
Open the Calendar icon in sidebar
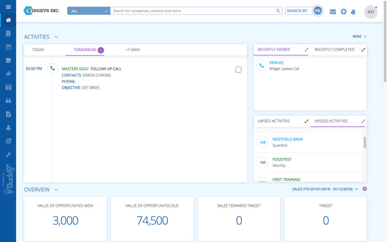8,47
